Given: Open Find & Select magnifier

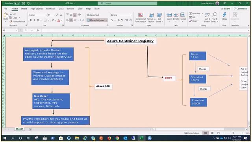Looking at the screenshot, I should coord(215,17).
